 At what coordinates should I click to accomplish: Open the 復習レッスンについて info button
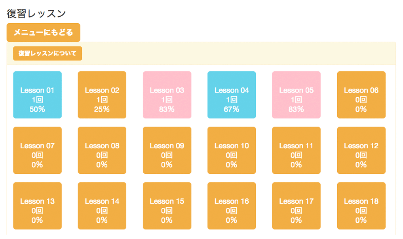point(48,53)
